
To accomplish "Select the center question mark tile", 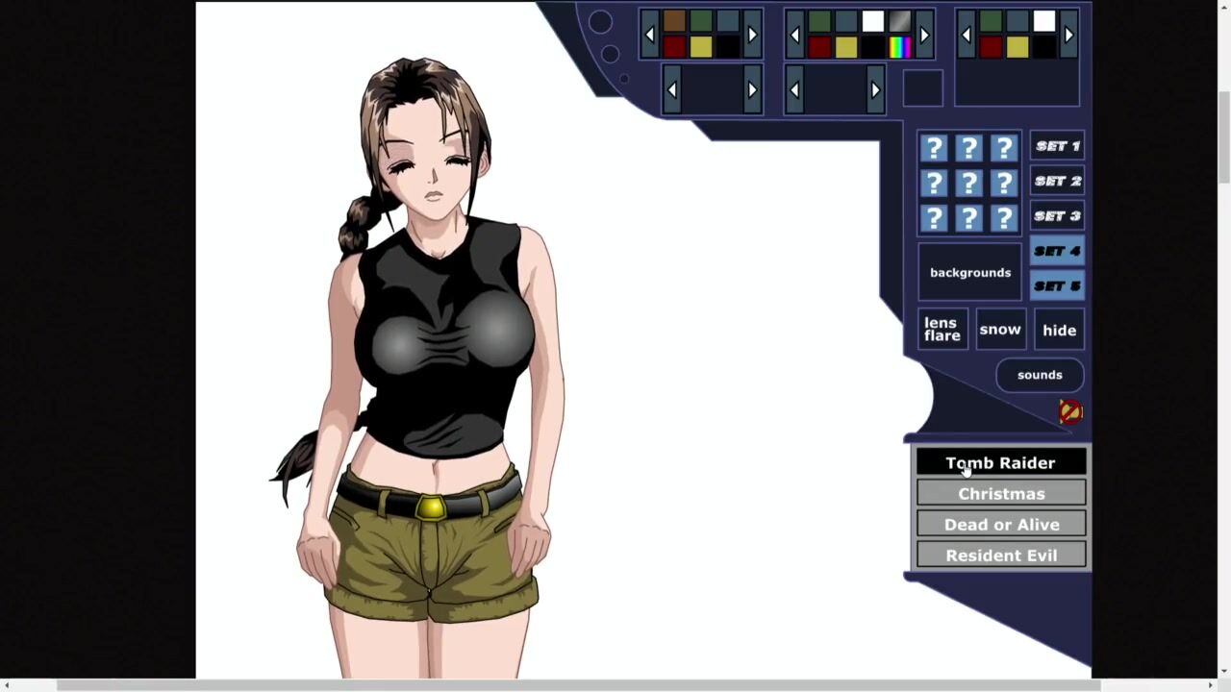I will [968, 183].
